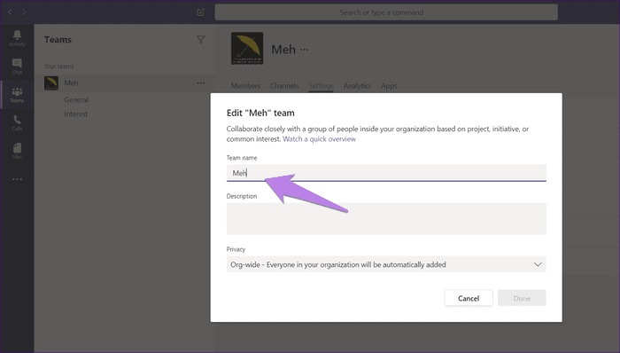620x353 pixels.
Task: Expand the Privacy dropdown
Action: click(386, 264)
